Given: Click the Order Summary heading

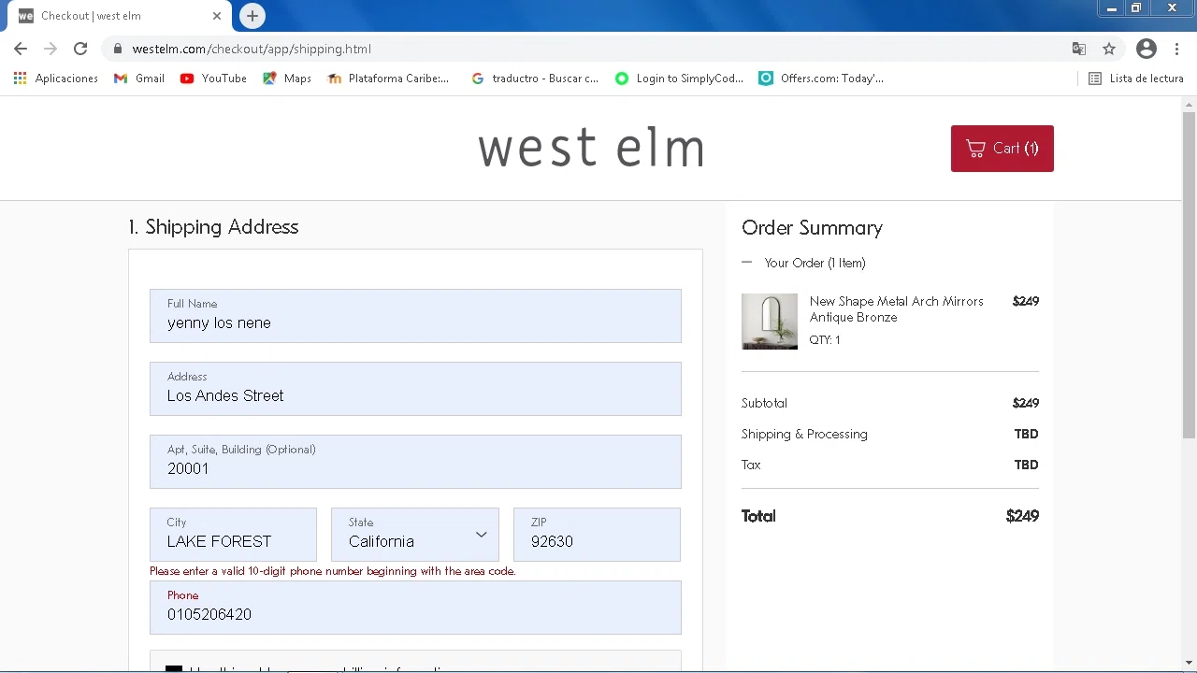Looking at the screenshot, I should coord(812,228).
